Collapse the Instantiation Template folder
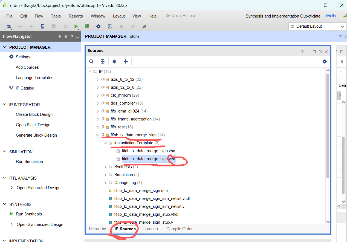 105,143
